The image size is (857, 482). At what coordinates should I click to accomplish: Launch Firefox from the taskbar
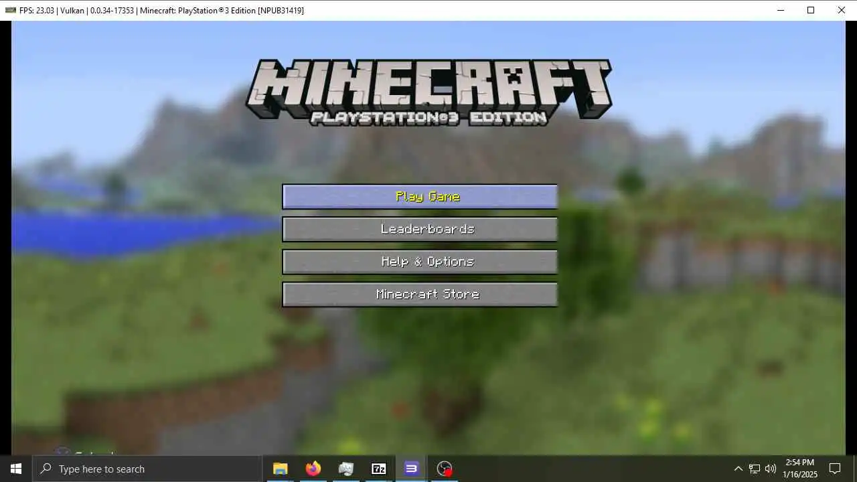[313, 469]
